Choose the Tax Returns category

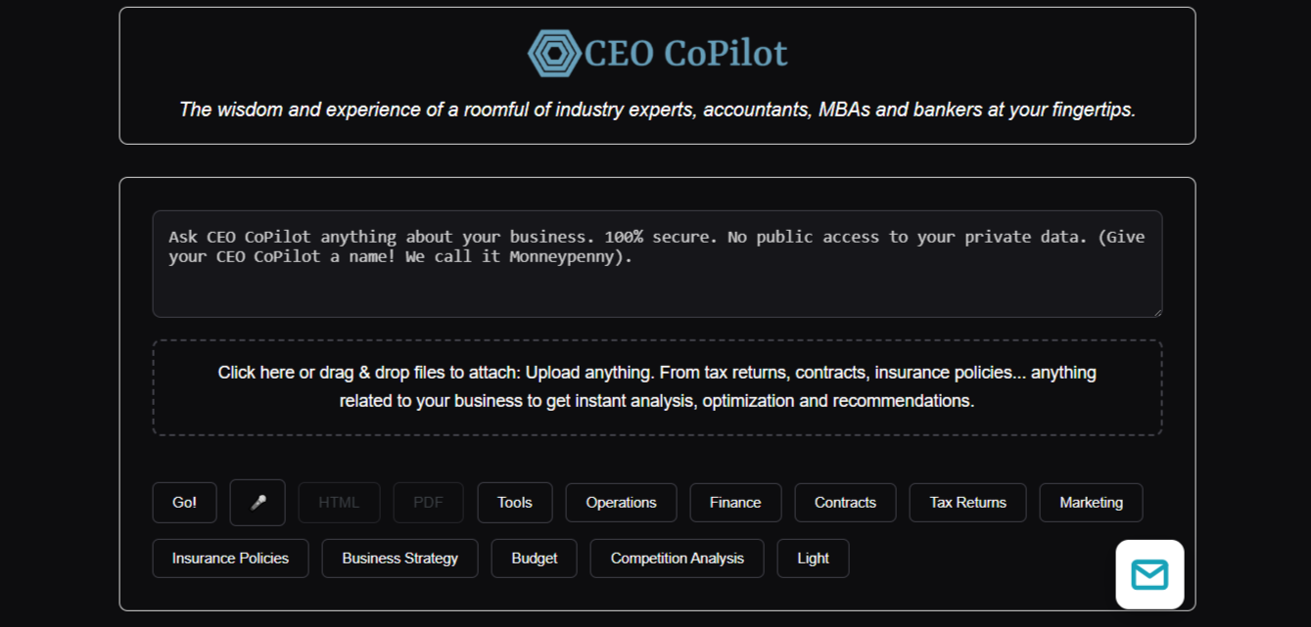click(967, 503)
